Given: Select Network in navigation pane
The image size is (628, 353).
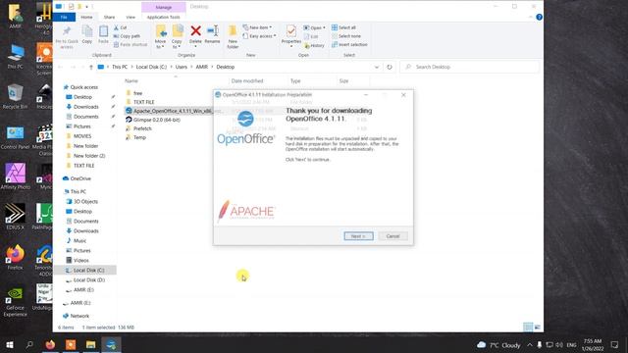Looking at the screenshot, I should (x=79, y=316).
